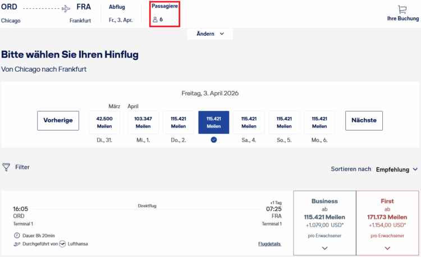Viewport: 421px width, 257px height.
Task: Click the 171.173 Meilen price text
Action: (x=387, y=217)
